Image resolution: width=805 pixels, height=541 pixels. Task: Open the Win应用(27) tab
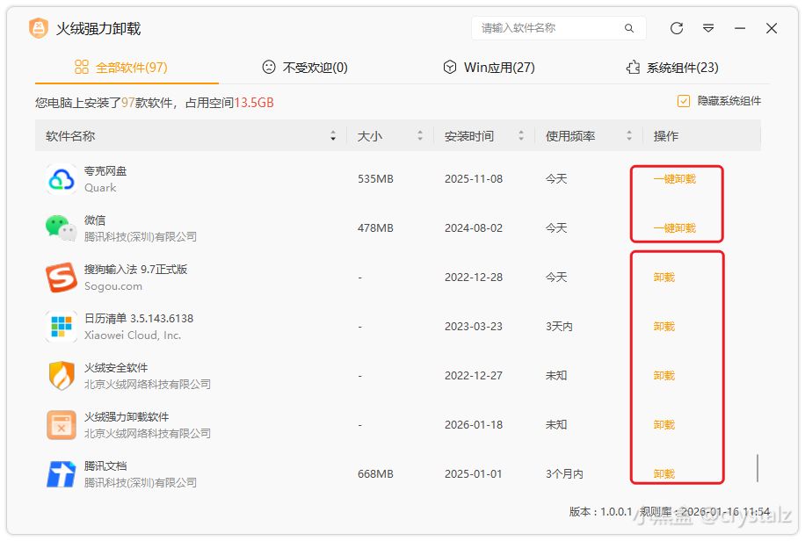tap(489, 68)
